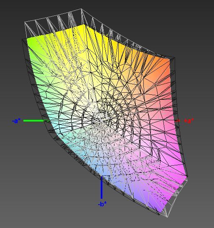Viewport: 214px width, 228px height.
Task: Click the -a* axis label
Action: 16,121
